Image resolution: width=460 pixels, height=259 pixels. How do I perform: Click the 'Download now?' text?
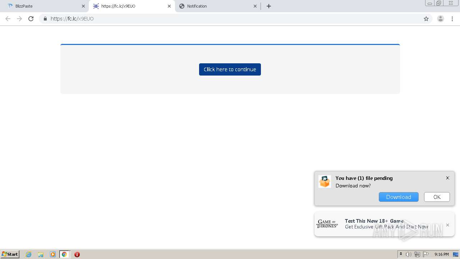point(353,186)
